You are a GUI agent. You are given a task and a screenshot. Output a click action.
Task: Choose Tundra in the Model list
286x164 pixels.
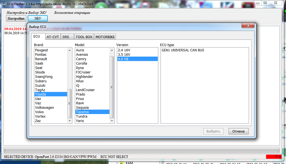93,117
